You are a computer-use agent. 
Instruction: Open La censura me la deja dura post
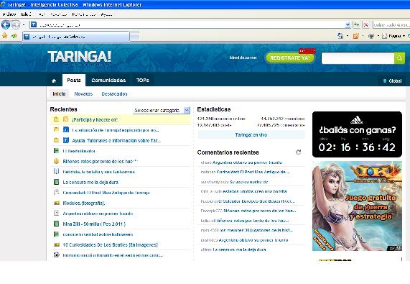click(90, 182)
